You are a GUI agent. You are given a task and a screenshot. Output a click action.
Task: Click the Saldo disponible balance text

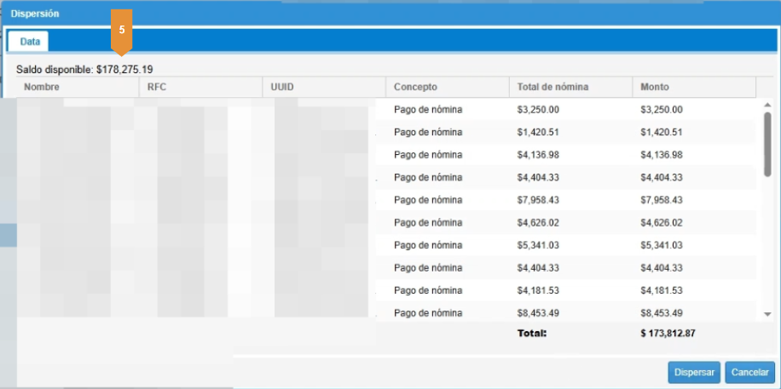coord(85,69)
